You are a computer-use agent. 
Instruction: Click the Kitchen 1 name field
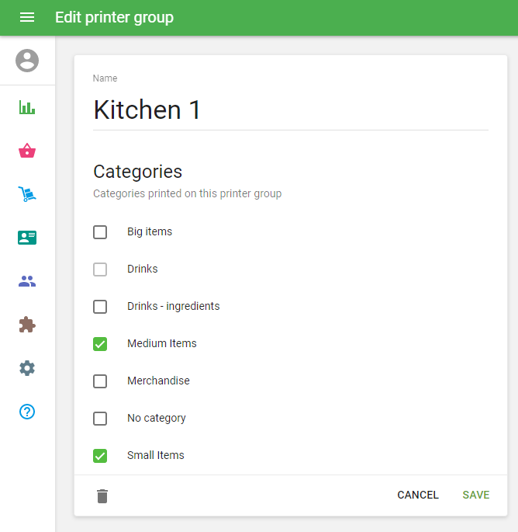tap(290, 110)
